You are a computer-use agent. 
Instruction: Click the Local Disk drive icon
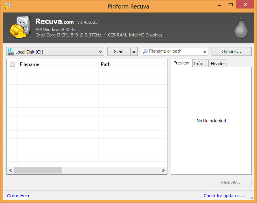11,51
